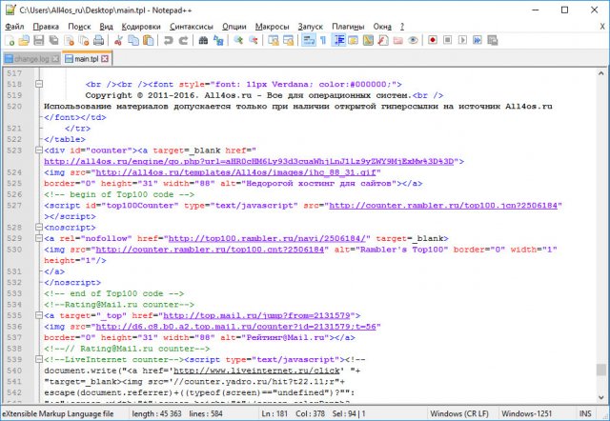This screenshot has width=610, height=421.
Task: Redo the last undone action
Action: (183, 40)
